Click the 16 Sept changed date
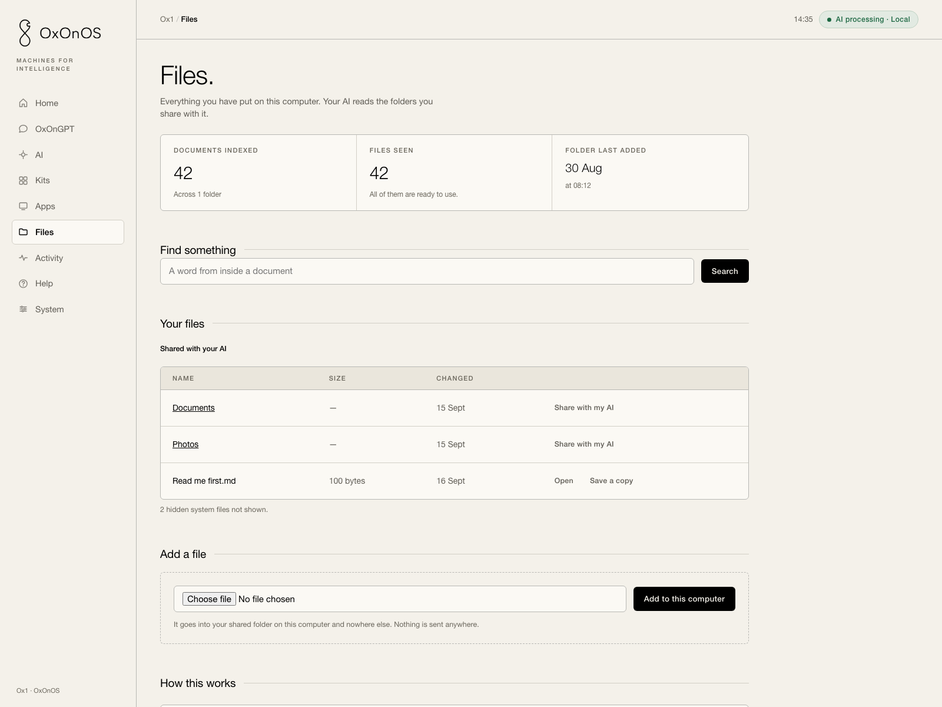942x707 pixels. [x=450, y=481]
